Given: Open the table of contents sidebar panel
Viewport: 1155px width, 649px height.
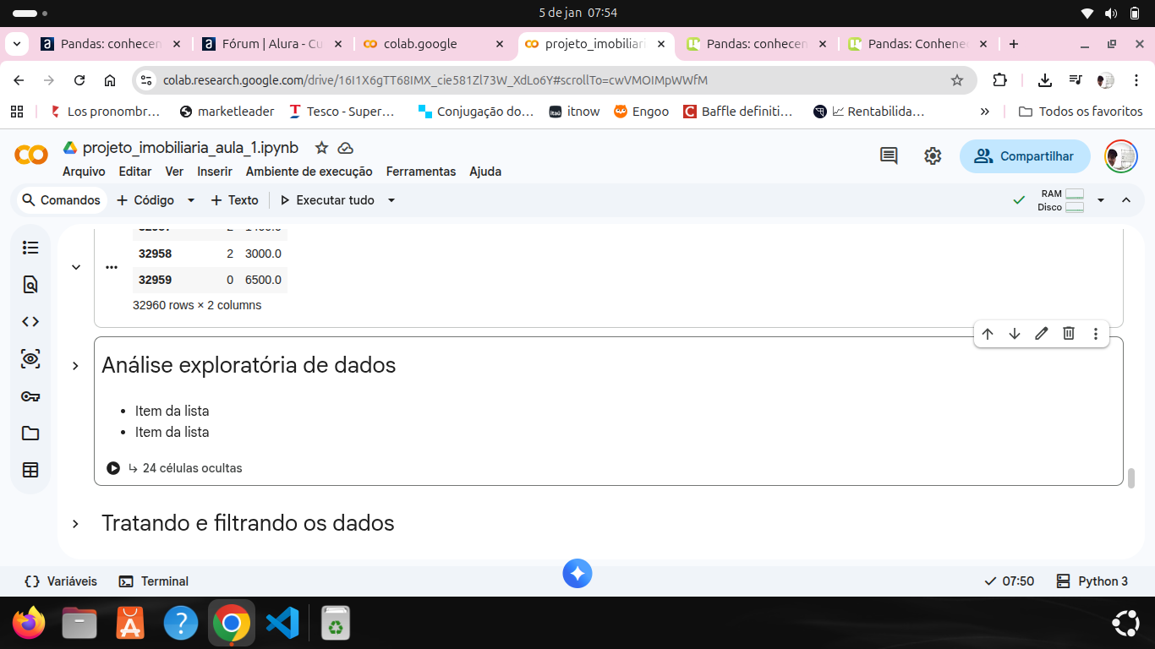Looking at the screenshot, I should tap(30, 248).
